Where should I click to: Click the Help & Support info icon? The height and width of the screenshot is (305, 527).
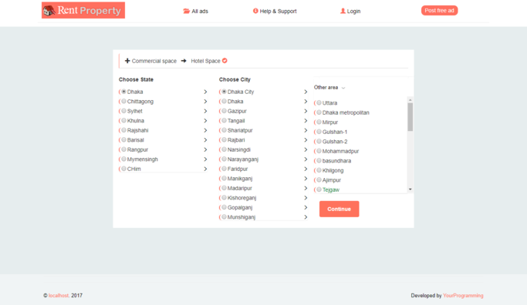pos(255,11)
